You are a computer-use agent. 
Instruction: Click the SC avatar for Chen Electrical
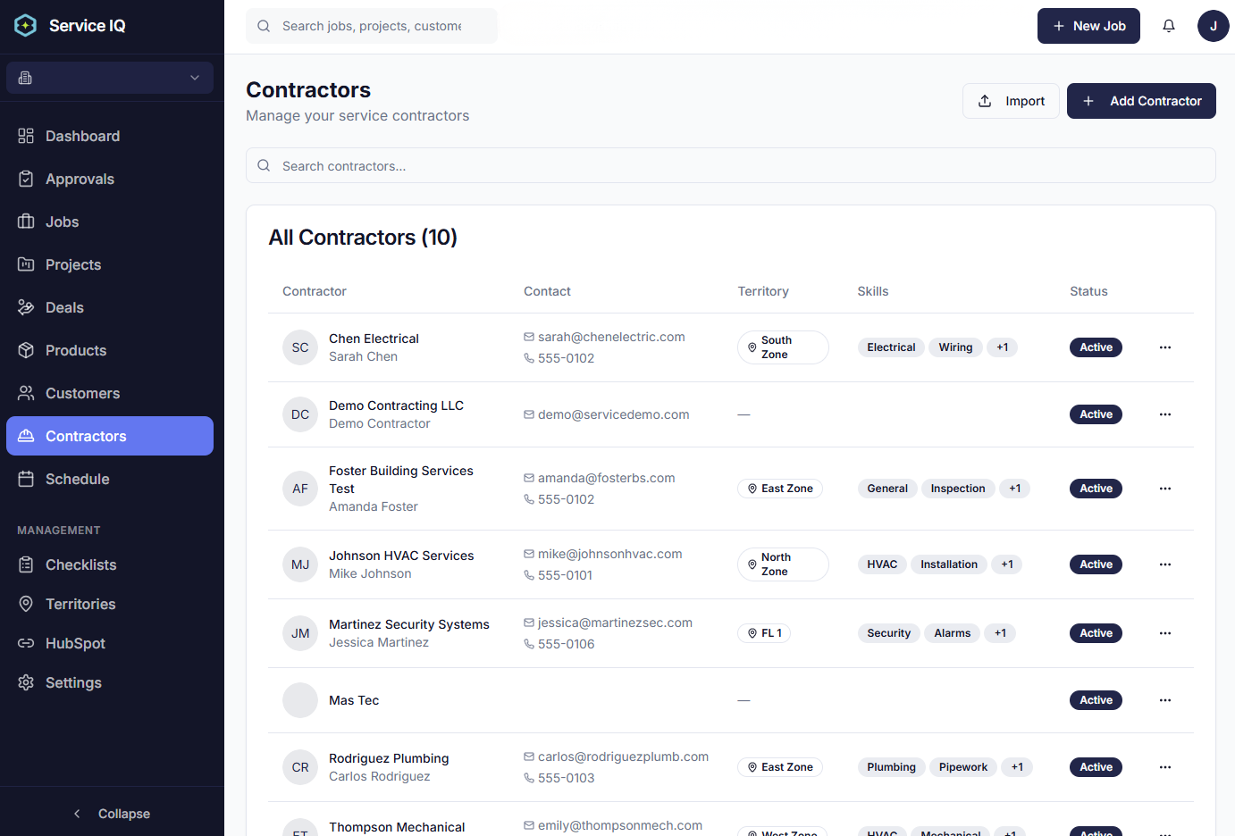[300, 347]
